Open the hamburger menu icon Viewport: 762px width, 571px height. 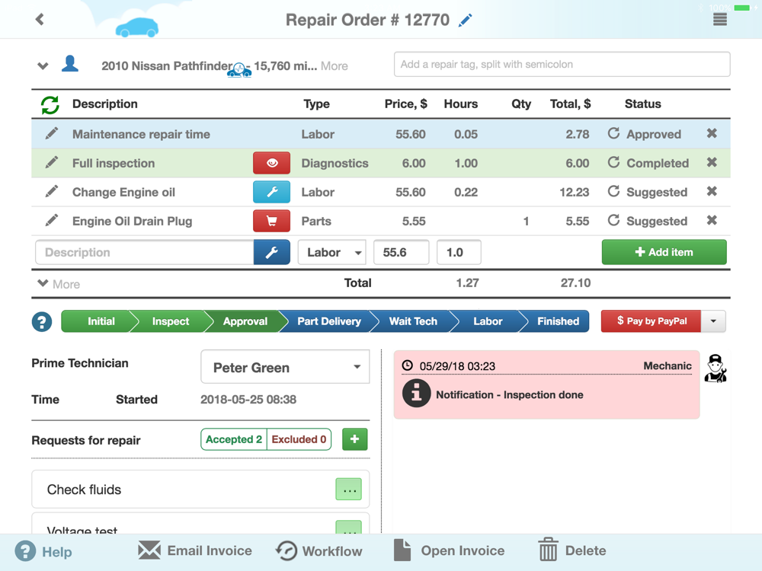(x=720, y=20)
